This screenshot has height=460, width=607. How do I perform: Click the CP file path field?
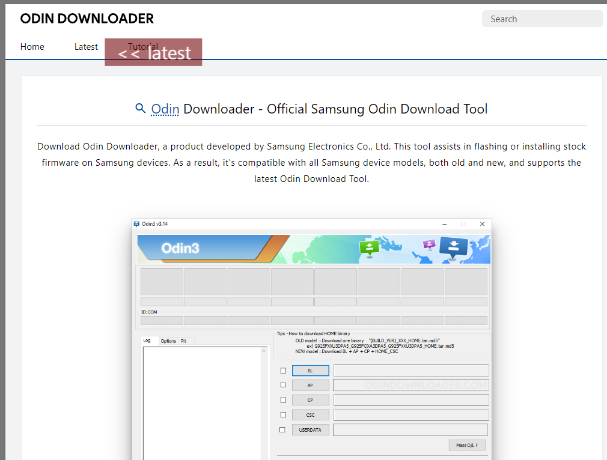point(411,400)
